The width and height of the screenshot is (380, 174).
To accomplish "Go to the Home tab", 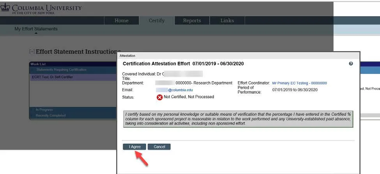I will tap(122, 21).
